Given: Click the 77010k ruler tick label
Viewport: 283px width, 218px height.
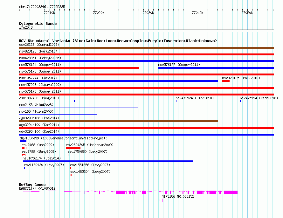Looking at the screenshot, I should (49, 13).
